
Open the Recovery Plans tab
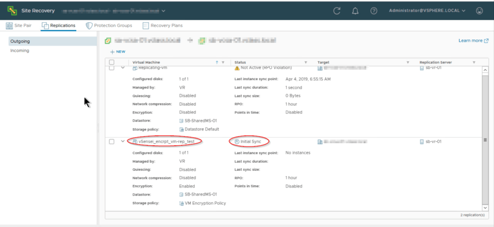162,25
